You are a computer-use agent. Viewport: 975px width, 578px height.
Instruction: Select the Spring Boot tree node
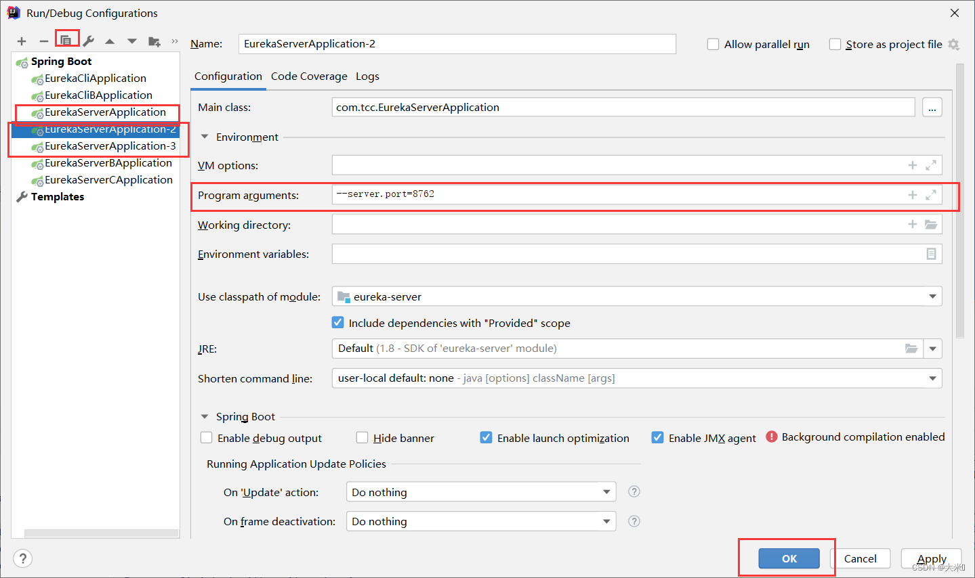61,62
